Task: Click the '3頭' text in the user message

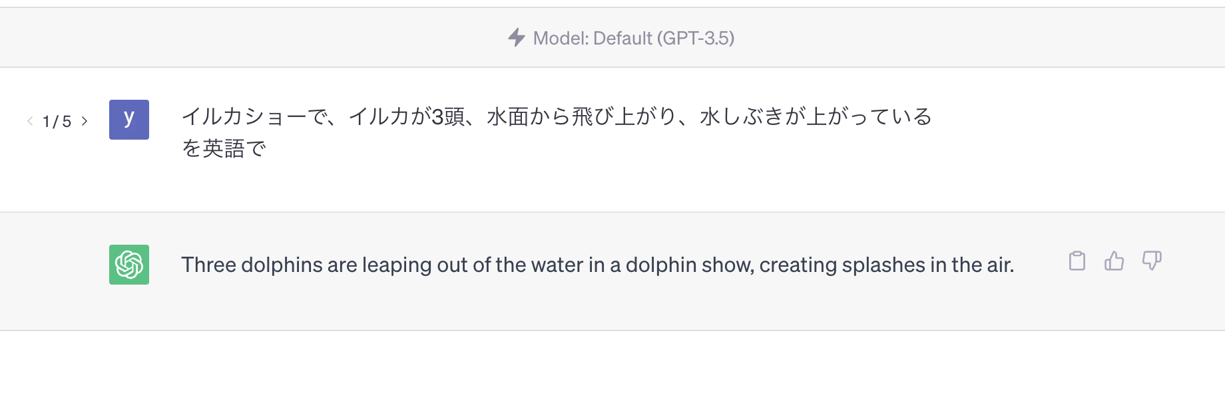Action: (x=448, y=116)
